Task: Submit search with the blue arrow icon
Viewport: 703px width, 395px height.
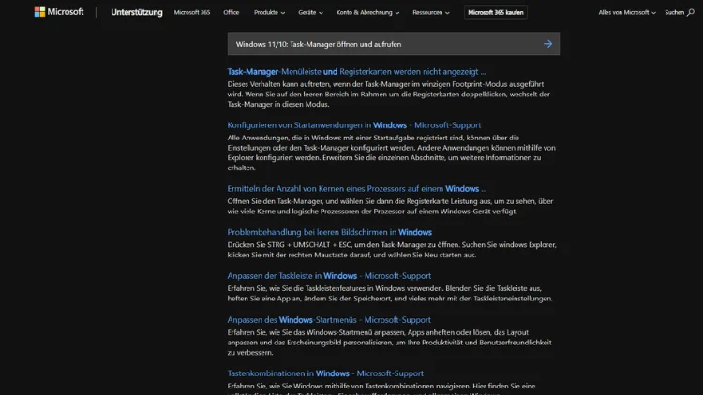Action: tap(548, 44)
